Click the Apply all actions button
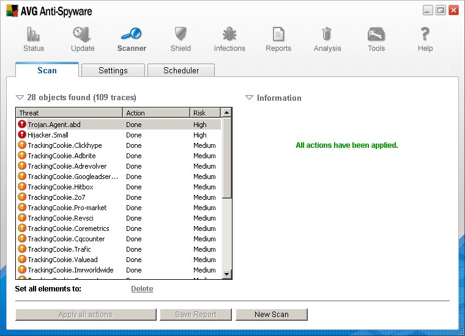The height and width of the screenshot is (336, 465). click(x=86, y=315)
